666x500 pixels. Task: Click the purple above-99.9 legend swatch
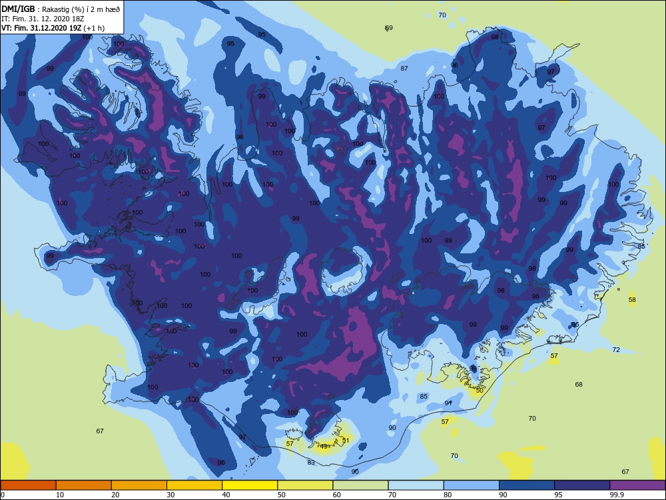point(637,485)
